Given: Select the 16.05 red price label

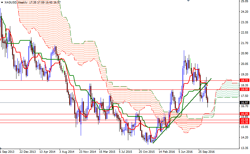Looking at the screenshot, I should click(244, 114).
